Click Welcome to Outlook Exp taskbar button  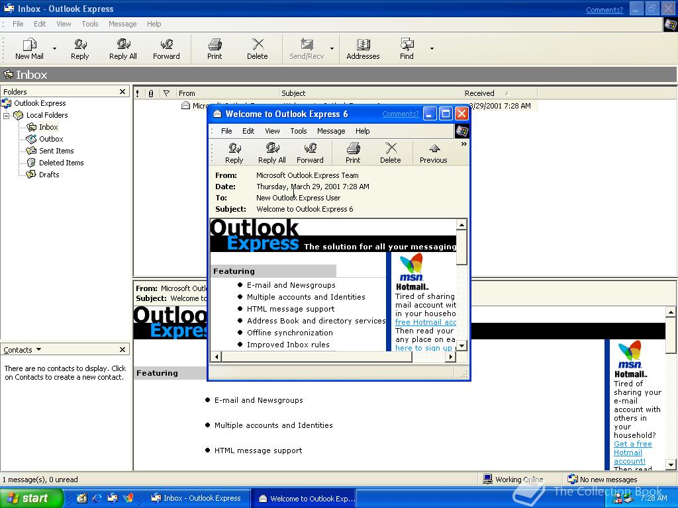tap(305, 498)
